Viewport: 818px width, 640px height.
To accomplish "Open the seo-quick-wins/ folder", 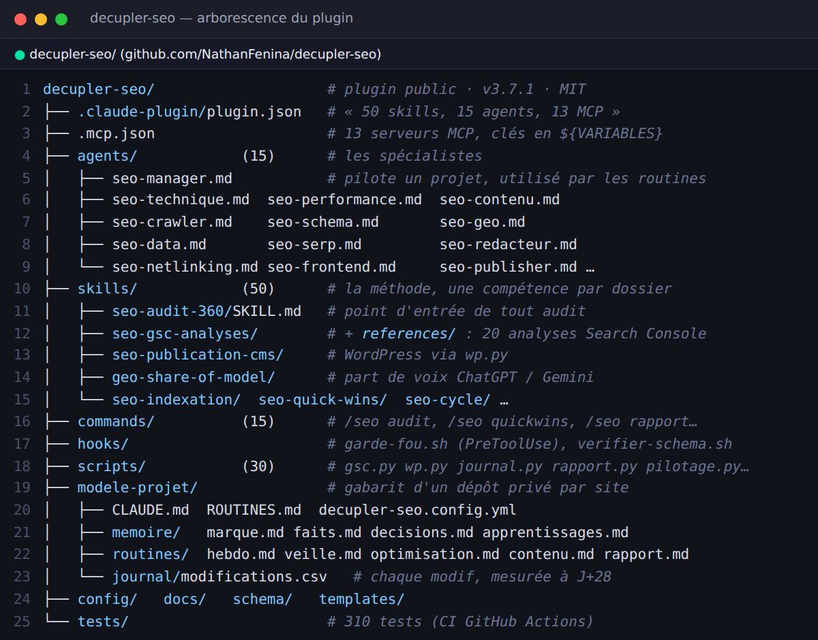I will (322, 400).
